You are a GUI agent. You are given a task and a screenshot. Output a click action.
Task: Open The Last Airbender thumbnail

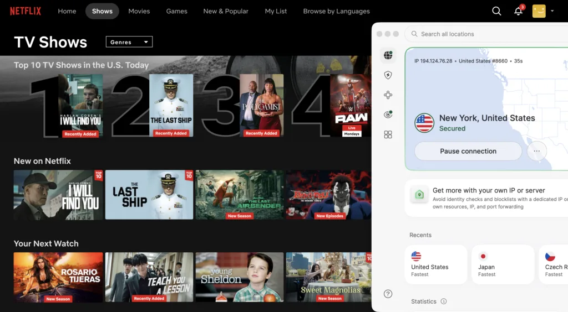pyautogui.click(x=240, y=195)
